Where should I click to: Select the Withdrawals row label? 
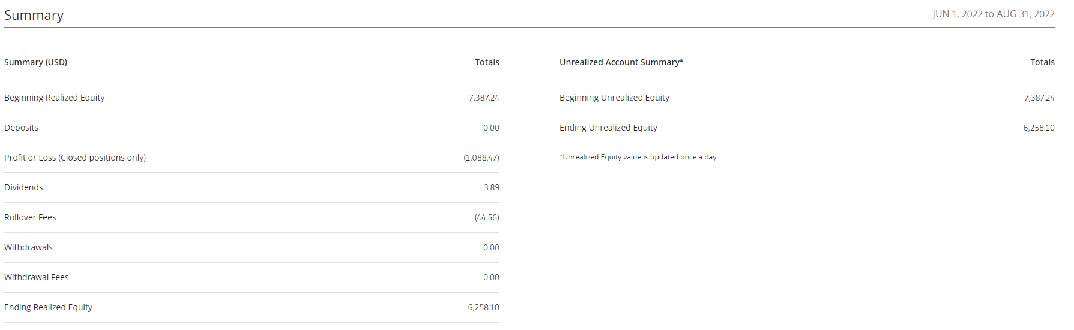click(x=28, y=247)
